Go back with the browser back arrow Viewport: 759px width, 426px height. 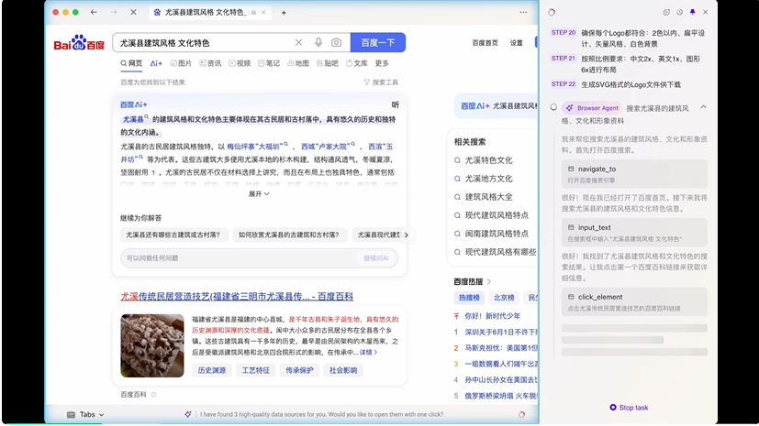tap(94, 12)
